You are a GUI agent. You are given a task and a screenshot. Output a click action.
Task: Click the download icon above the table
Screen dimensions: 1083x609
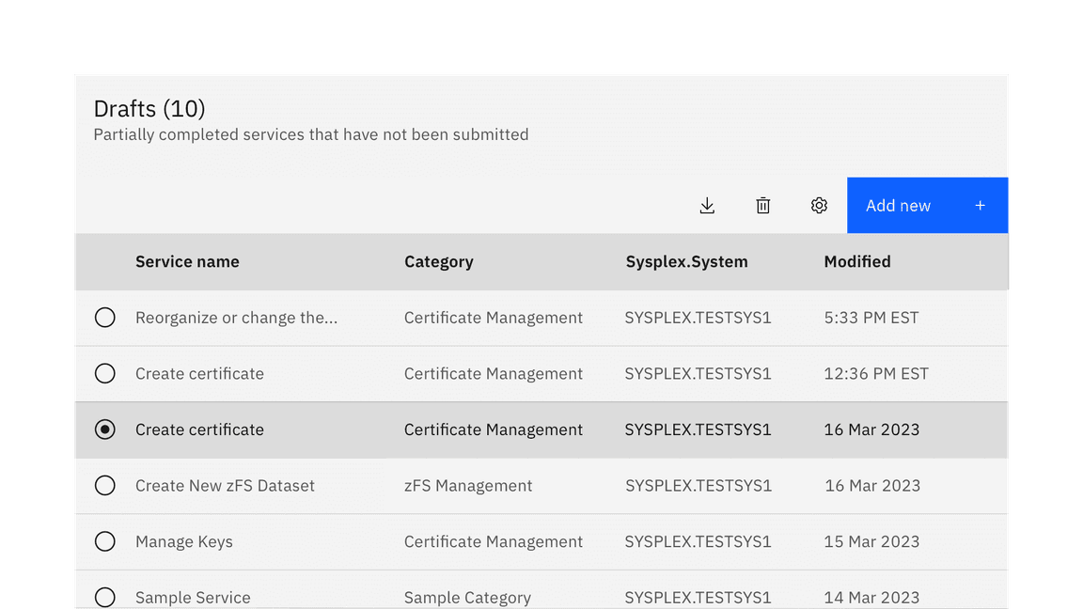[707, 205]
